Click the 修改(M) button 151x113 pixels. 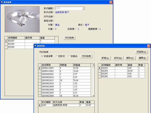(x=118, y=58)
